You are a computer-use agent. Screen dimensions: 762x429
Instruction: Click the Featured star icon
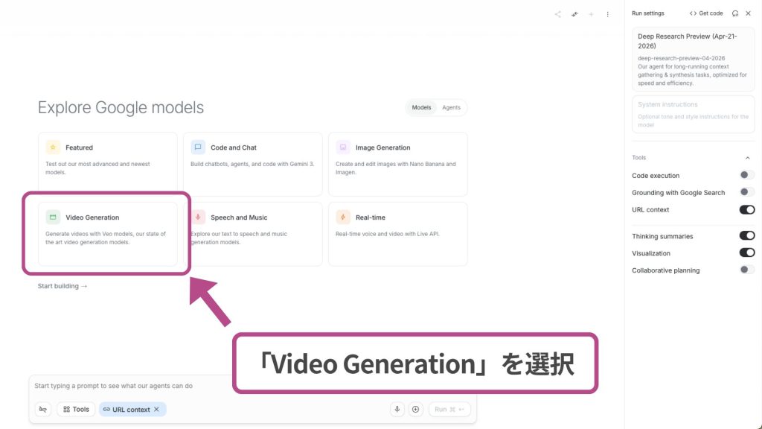pos(53,147)
